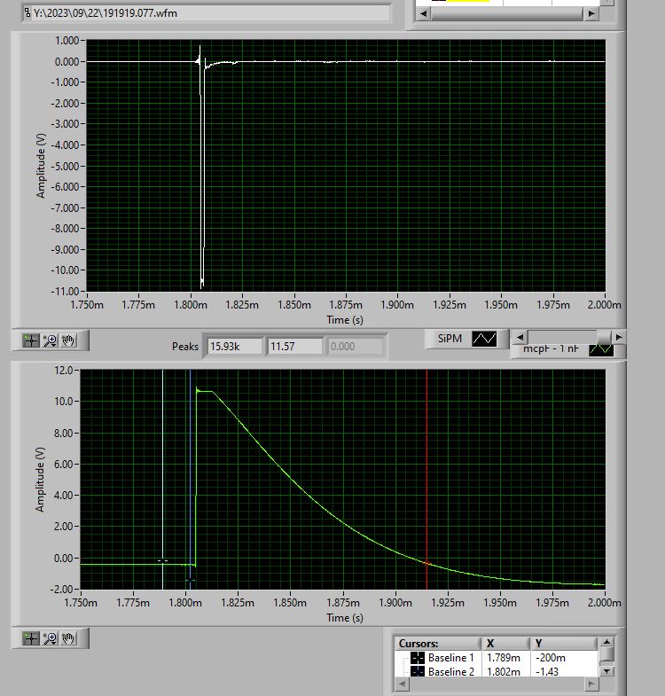Click the Baseline 2 cursor icon

tap(418, 671)
